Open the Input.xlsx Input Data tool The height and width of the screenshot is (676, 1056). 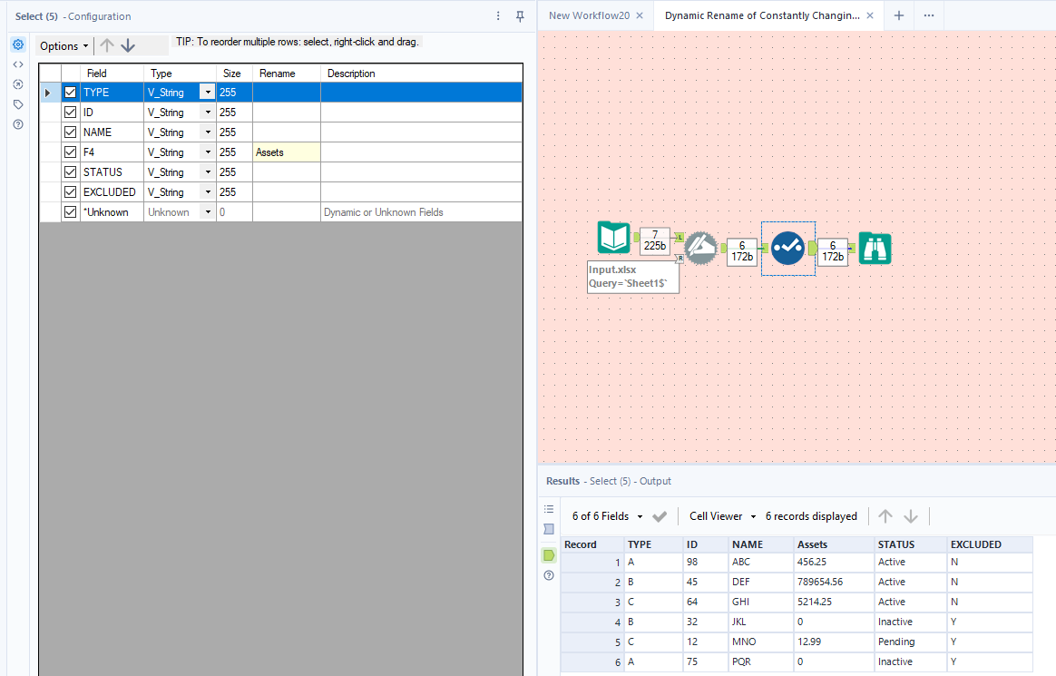click(613, 238)
